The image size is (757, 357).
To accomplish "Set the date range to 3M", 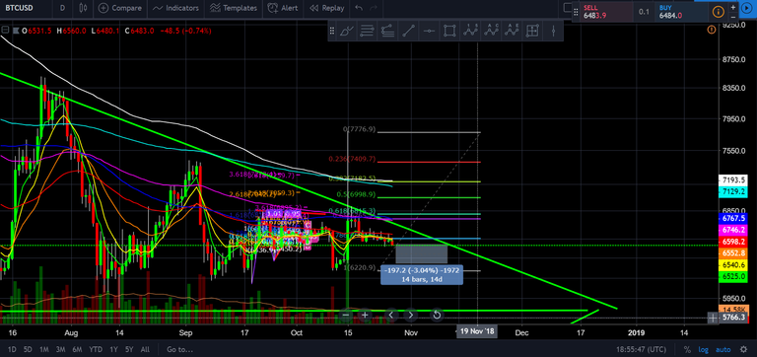I will (x=60, y=349).
